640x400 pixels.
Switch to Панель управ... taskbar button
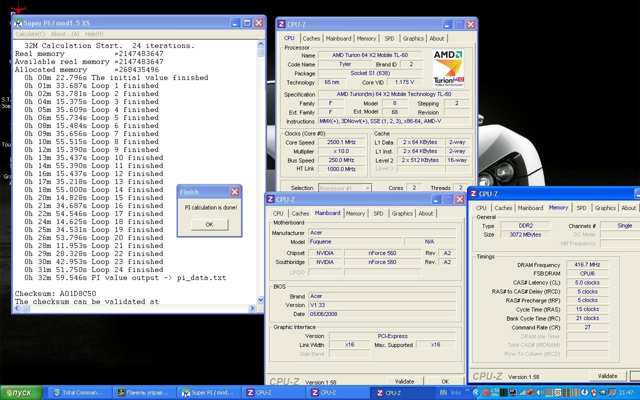145,392
